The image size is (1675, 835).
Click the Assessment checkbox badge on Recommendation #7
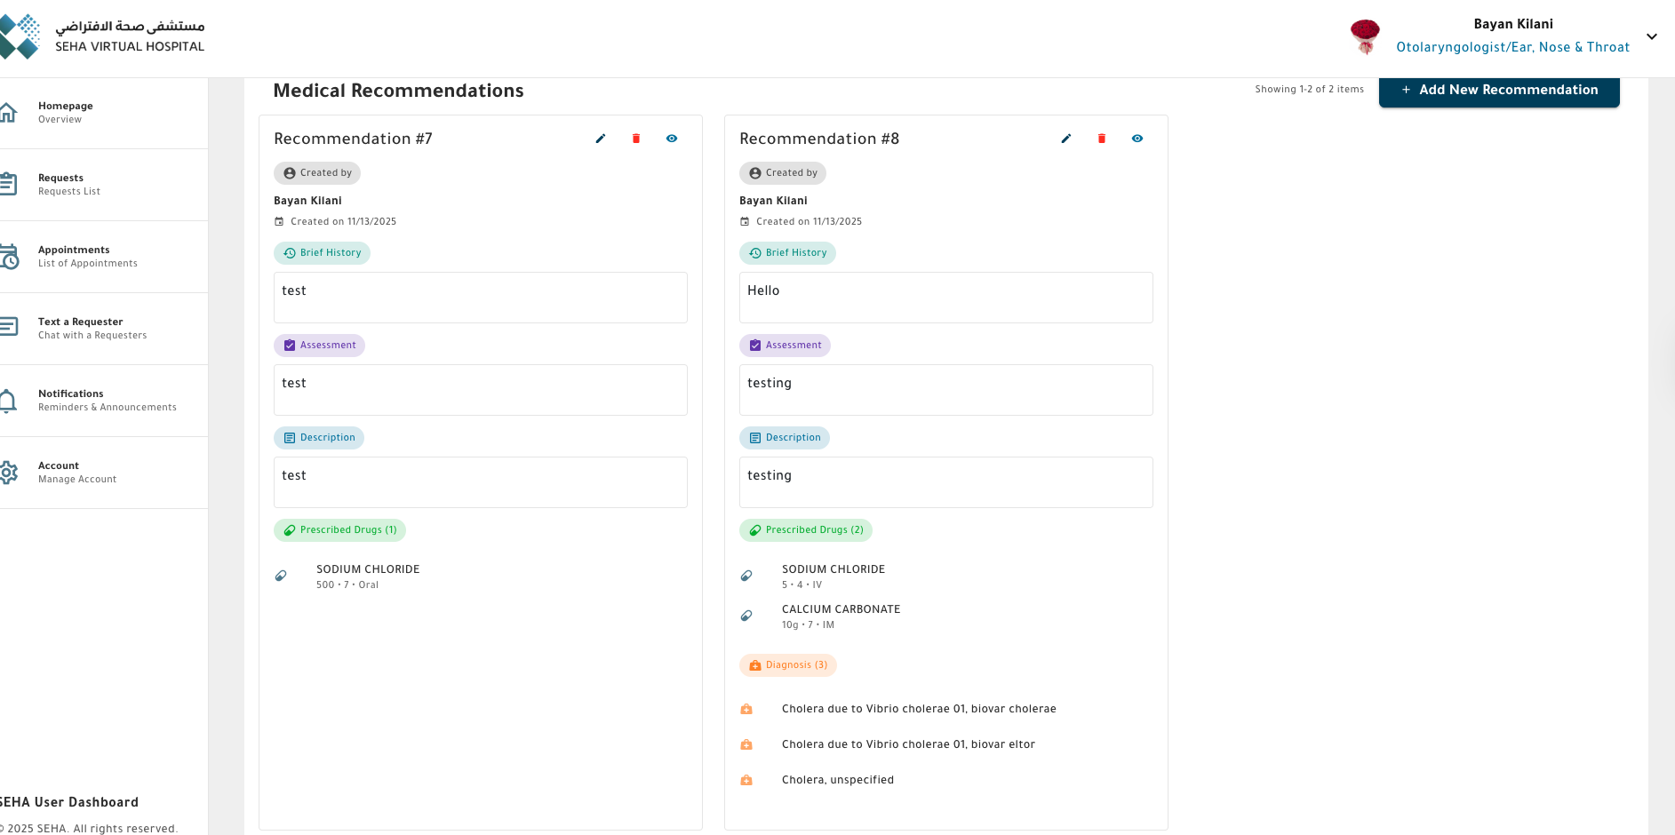319,345
